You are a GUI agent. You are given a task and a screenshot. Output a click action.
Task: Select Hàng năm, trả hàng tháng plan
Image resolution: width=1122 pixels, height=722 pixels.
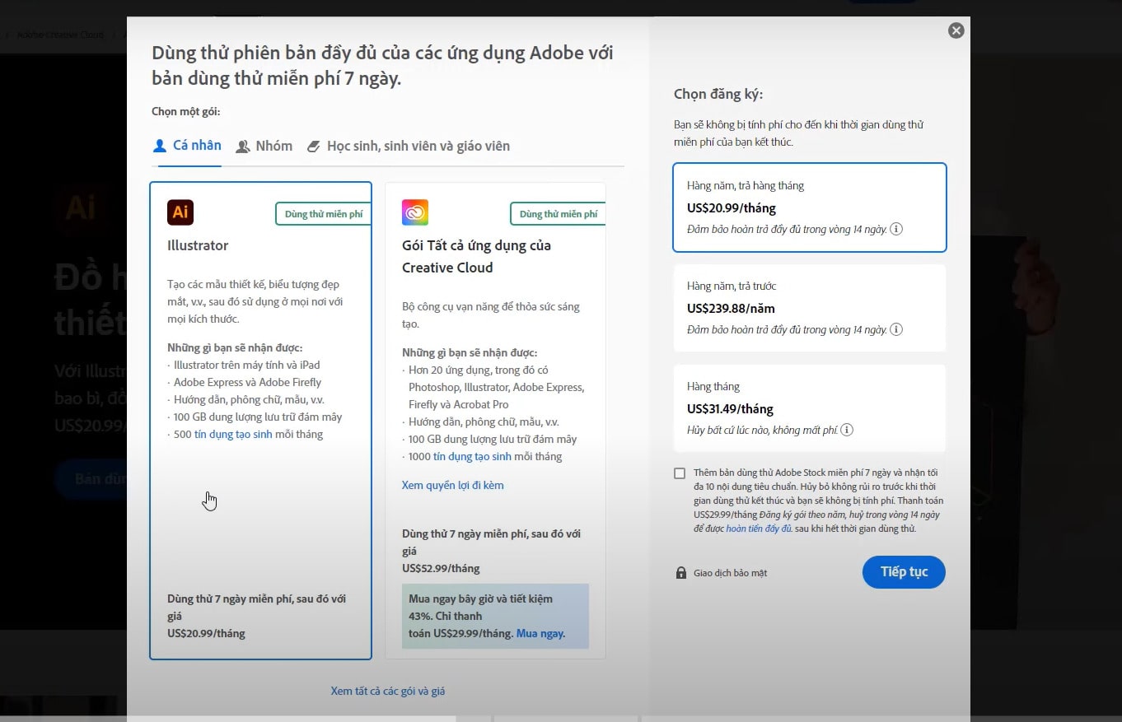click(810, 207)
